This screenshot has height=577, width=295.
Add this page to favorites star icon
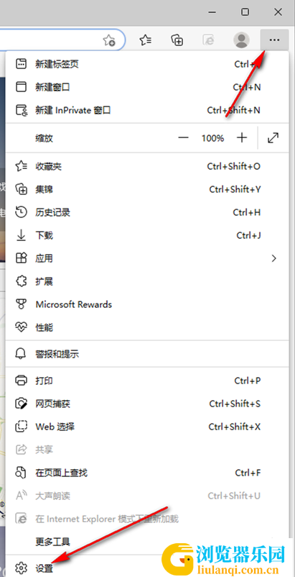click(x=109, y=40)
